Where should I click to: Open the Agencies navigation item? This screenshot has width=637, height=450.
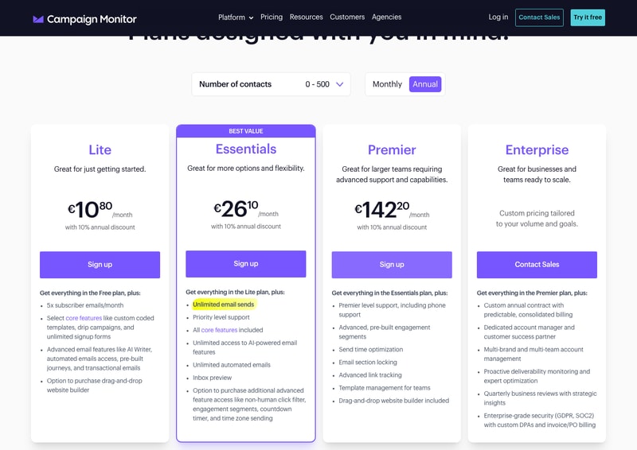tap(386, 17)
